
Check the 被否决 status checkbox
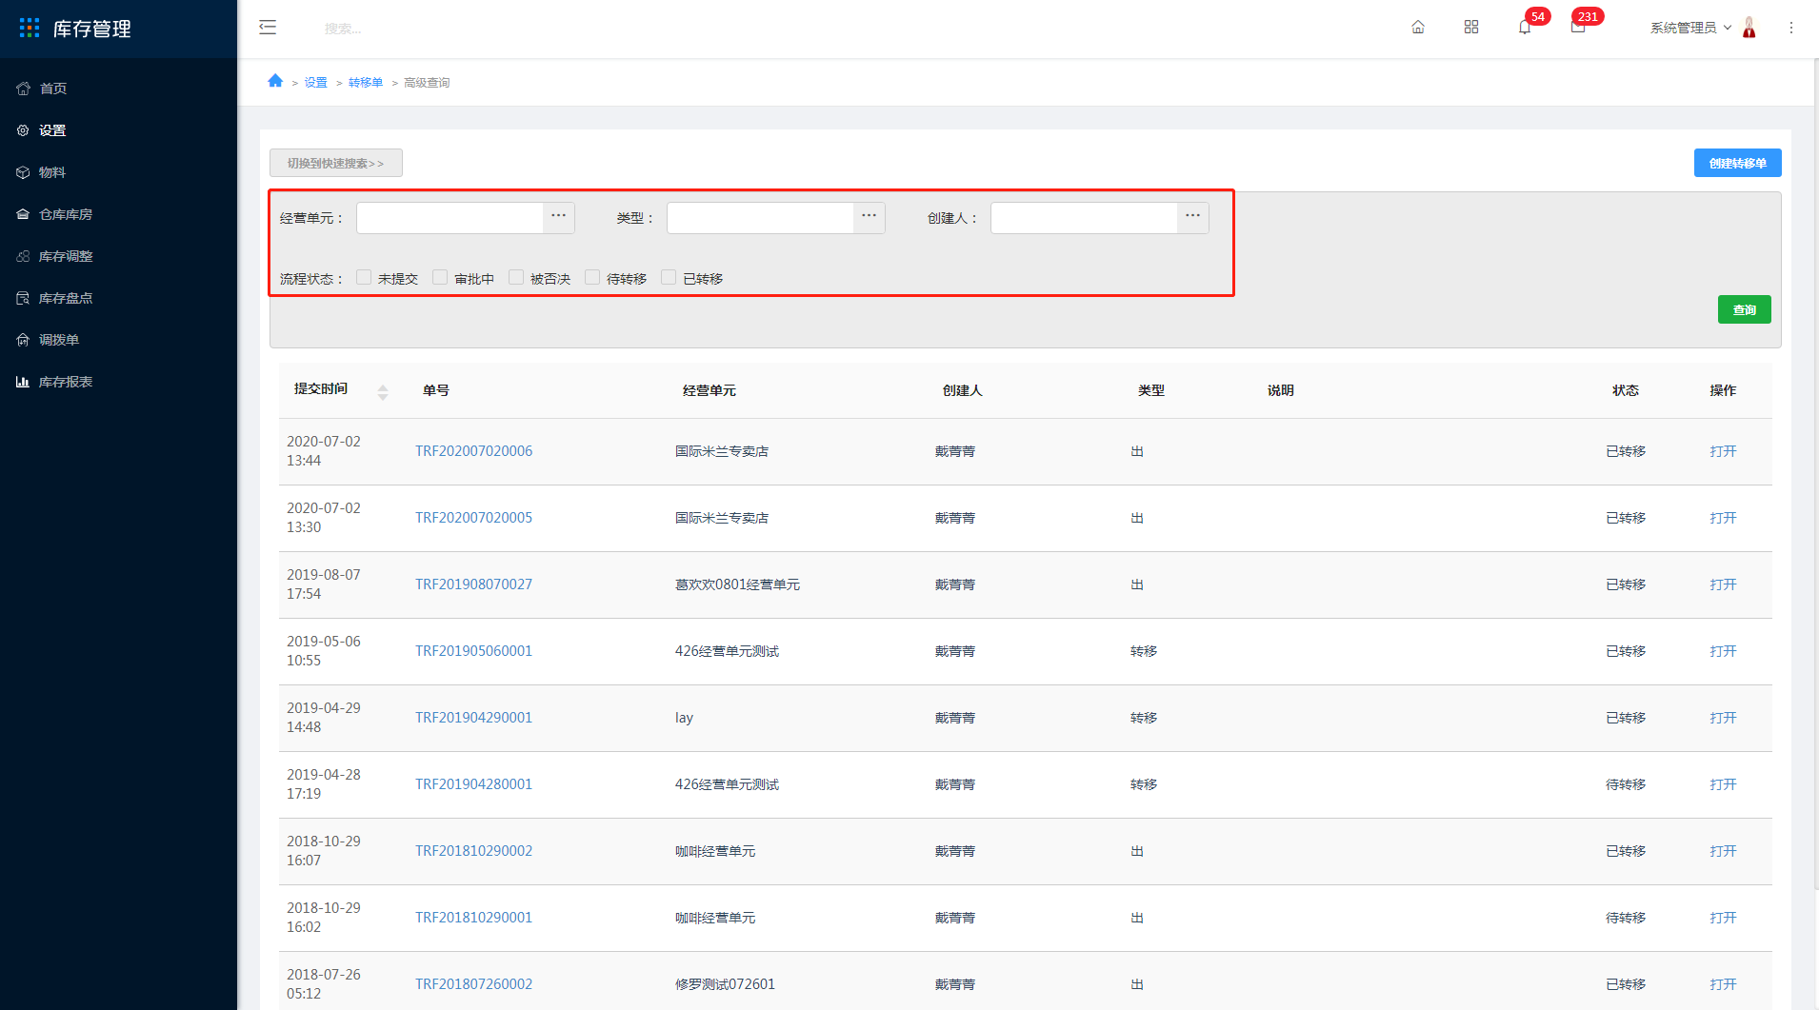click(x=516, y=277)
